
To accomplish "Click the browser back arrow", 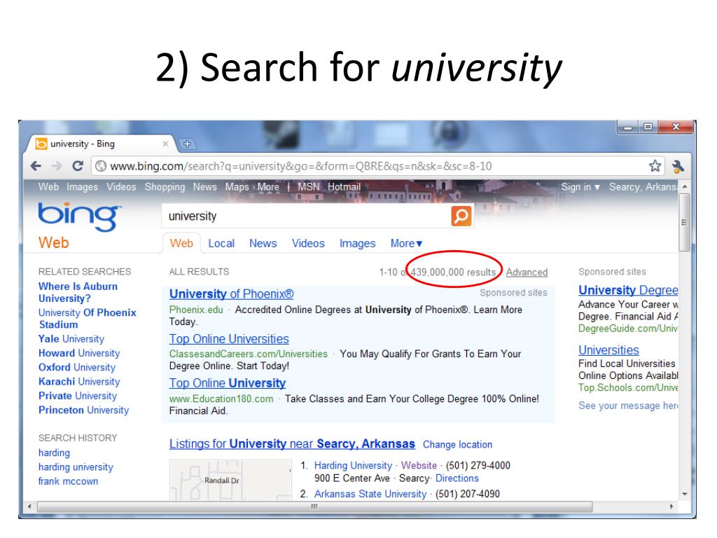I will (36, 166).
